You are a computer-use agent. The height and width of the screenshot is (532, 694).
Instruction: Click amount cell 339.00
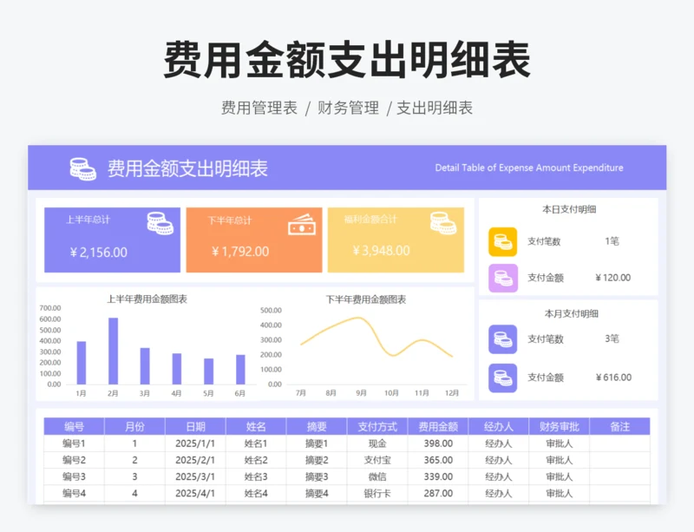(x=438, y=476)
